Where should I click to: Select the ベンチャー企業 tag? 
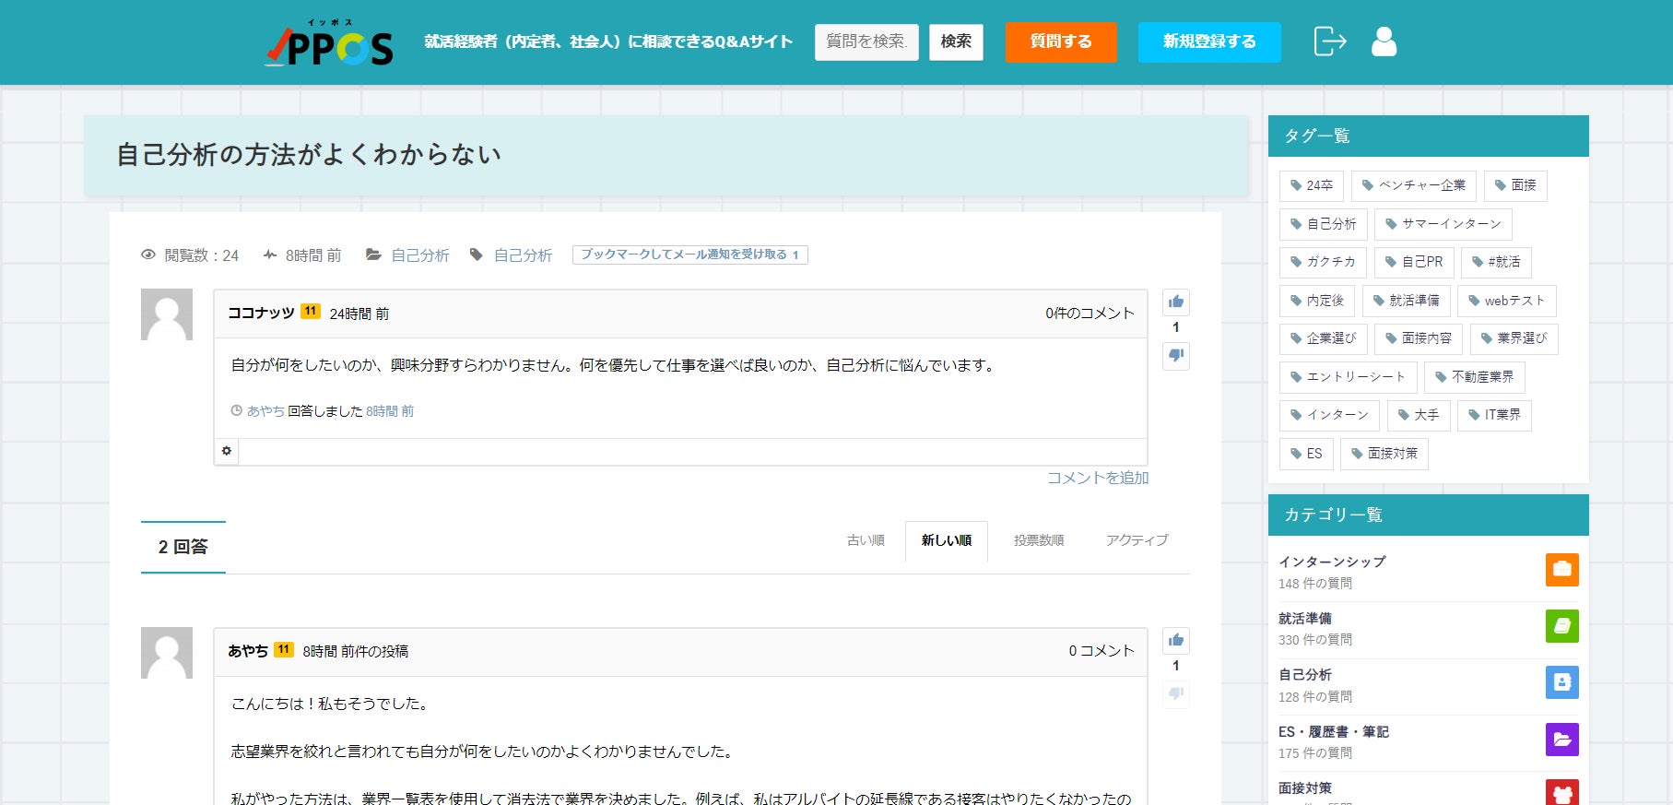1413,185
